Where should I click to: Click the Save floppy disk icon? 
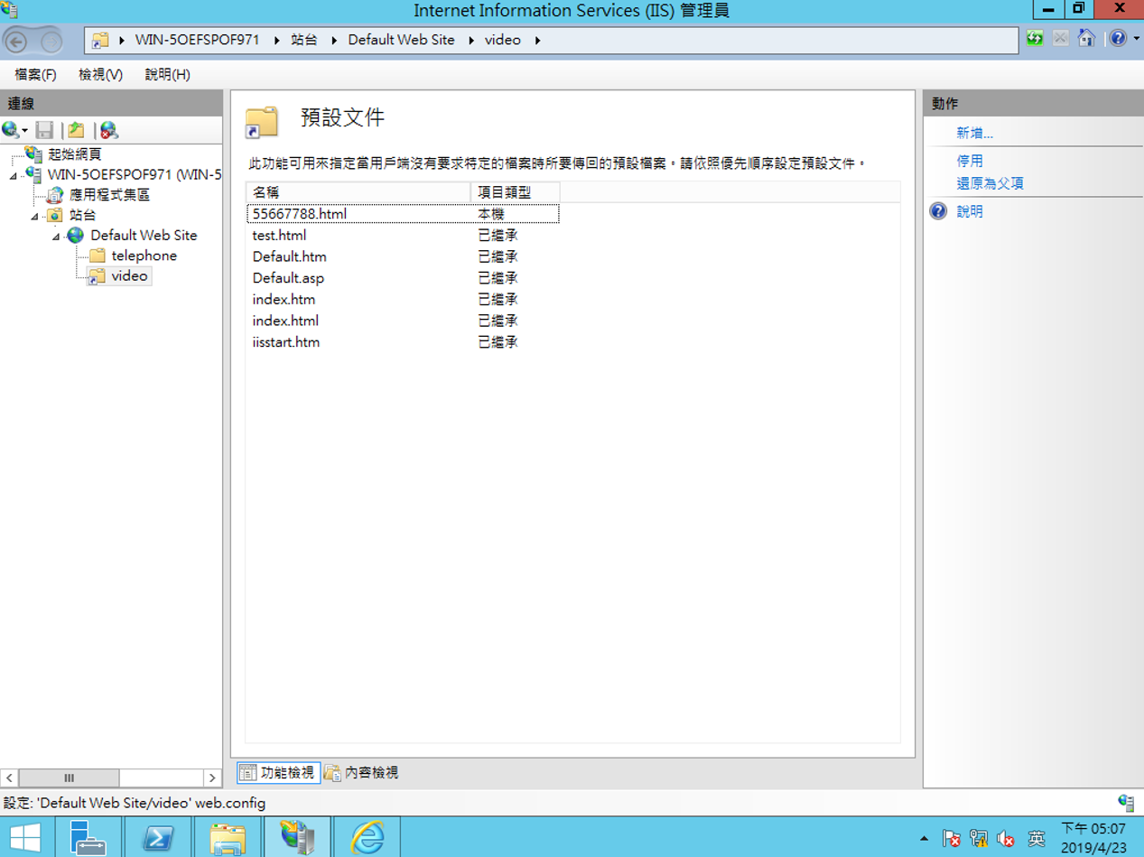tap(44, 130)
